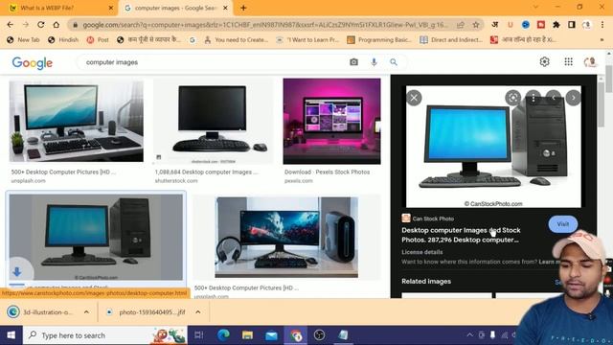Image resolution: width=613 pixels, height=345 pixels.
Task: Expand options for 3d-illustration download
Action: click(x=86, y=312)
